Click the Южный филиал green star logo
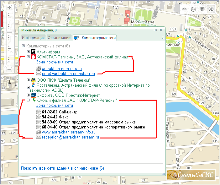Screen dimensions: 220x185 [34, 100]
